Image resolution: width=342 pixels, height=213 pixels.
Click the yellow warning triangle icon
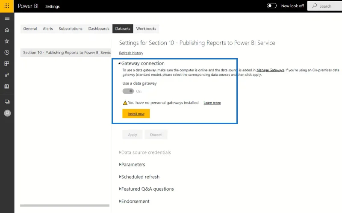(125, 103)
